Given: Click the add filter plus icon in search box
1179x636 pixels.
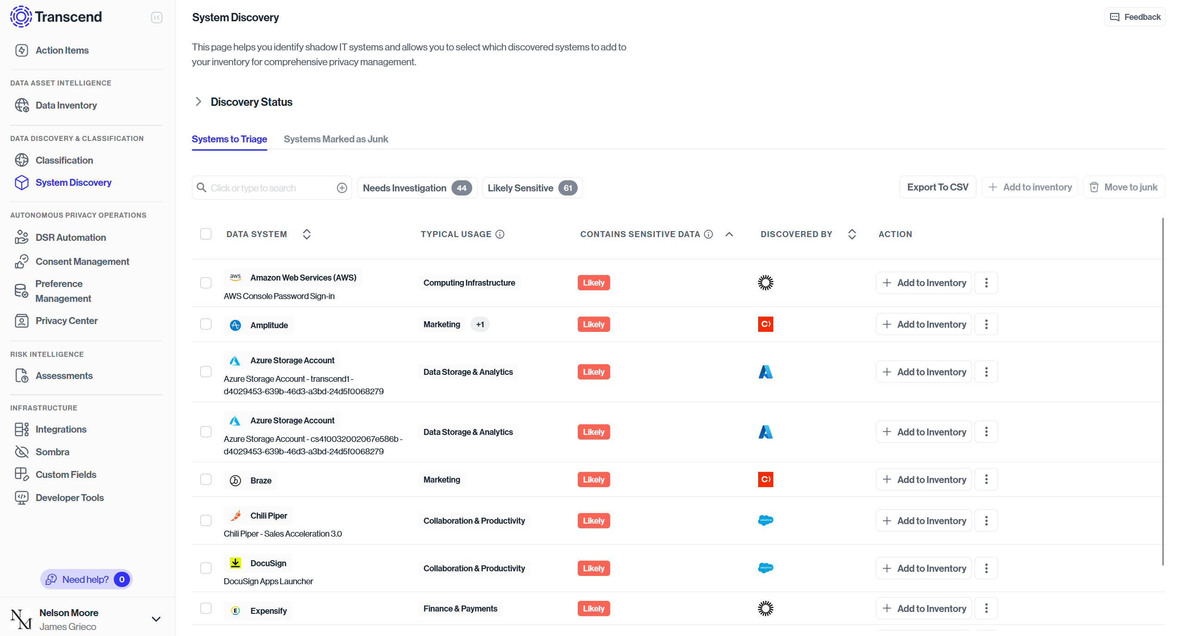Looking at the screenshot, I should pos(342,188).
